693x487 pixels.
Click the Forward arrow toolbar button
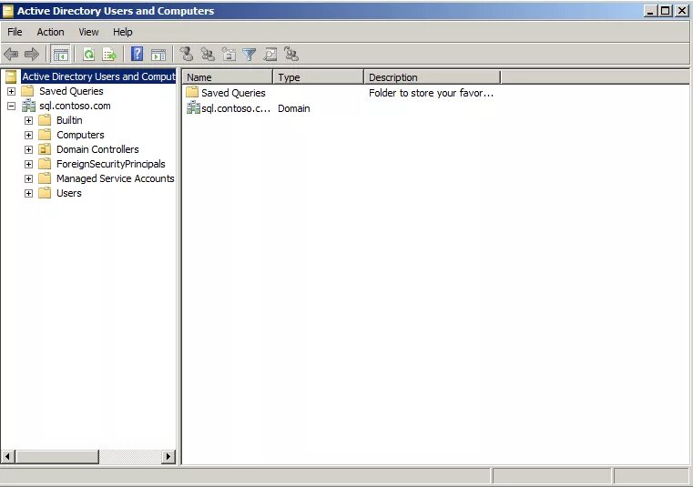click(31, 55)
